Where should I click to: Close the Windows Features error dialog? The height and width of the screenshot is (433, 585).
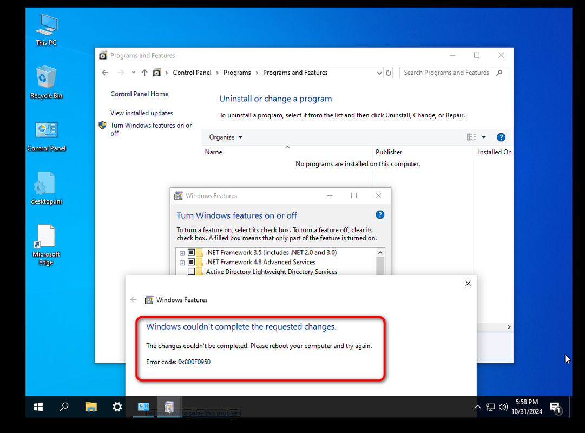point(468,284)
